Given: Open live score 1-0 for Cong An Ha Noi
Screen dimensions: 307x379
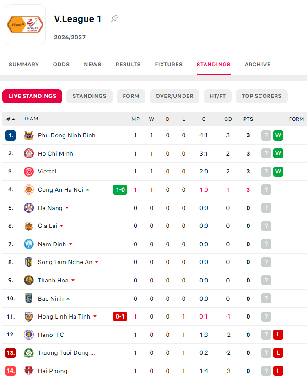Looking at the screenshot, I should (120, 190).
